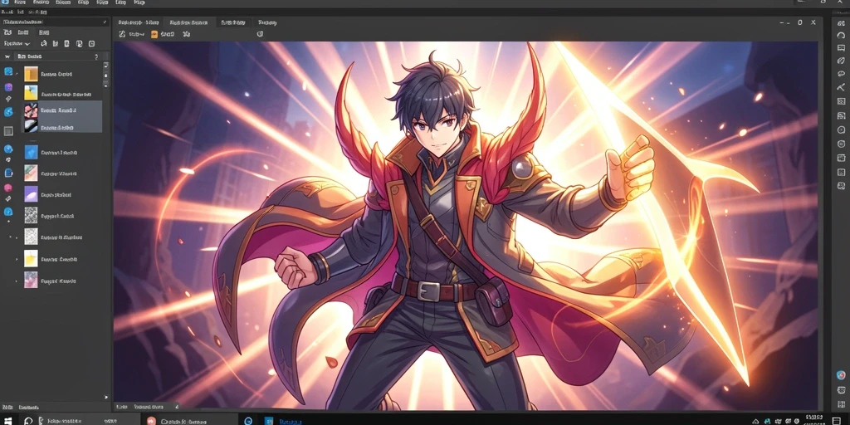Viewport: 850px width, 425px height.
Task: Click the first tab at the left panel bottom
Action: point(8,407)
